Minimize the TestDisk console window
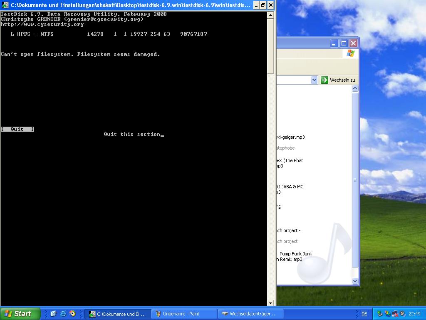The image size is (426, 320). (x=256, y=5)
